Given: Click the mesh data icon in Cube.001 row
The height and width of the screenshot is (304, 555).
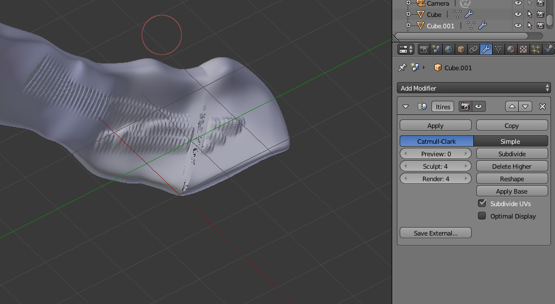Looking at the screenshot, I should (471, 26).
